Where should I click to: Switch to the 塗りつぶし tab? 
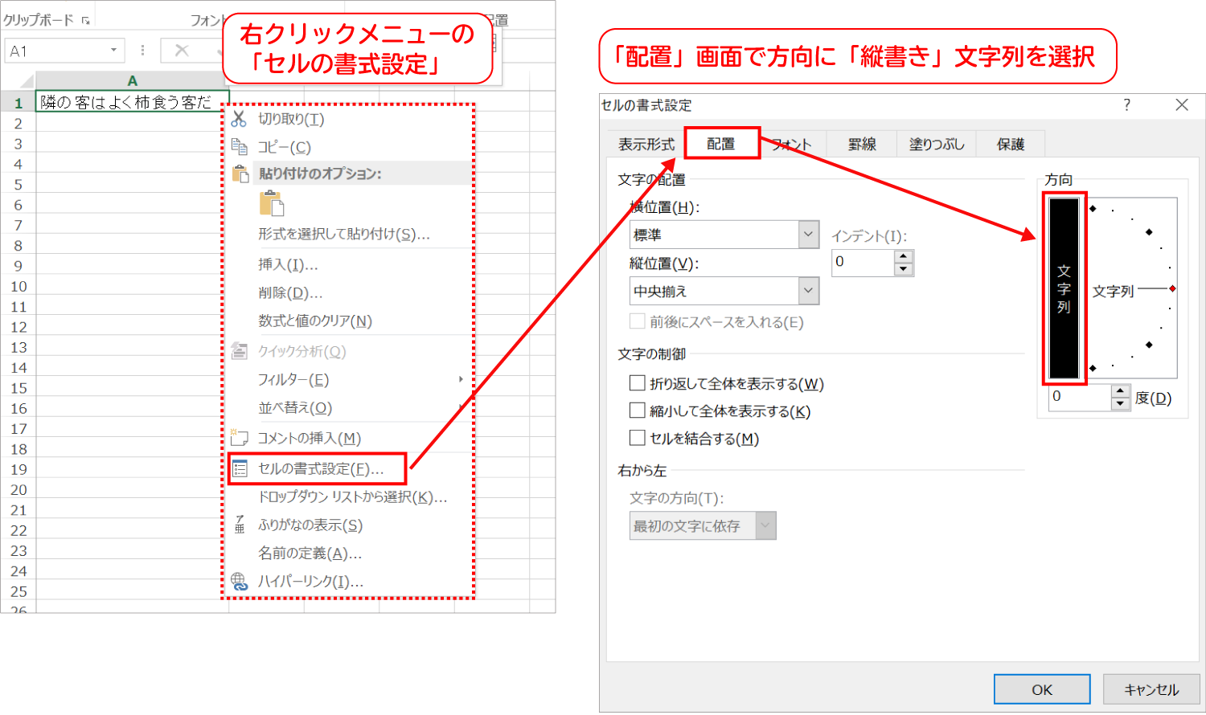(x=936, y=144)
